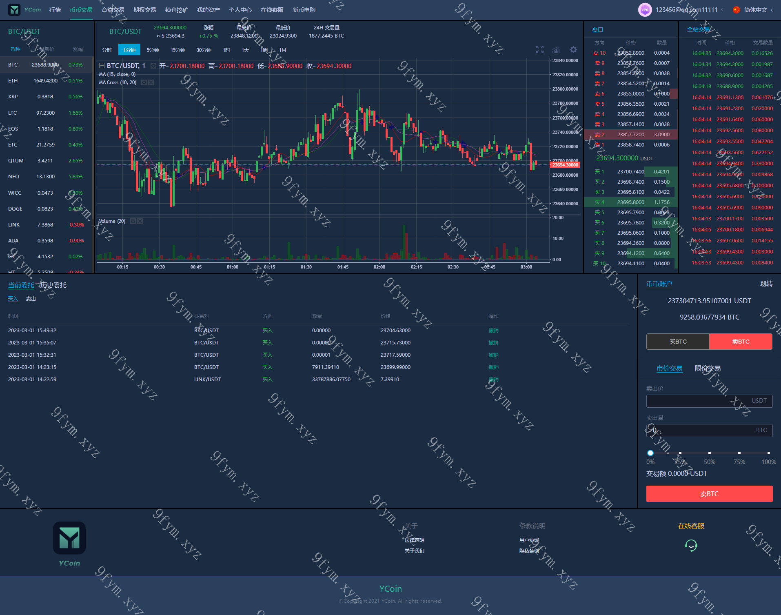Open 锁仓挖矿 page
781x615 pixels.
(x=177, y=10)
